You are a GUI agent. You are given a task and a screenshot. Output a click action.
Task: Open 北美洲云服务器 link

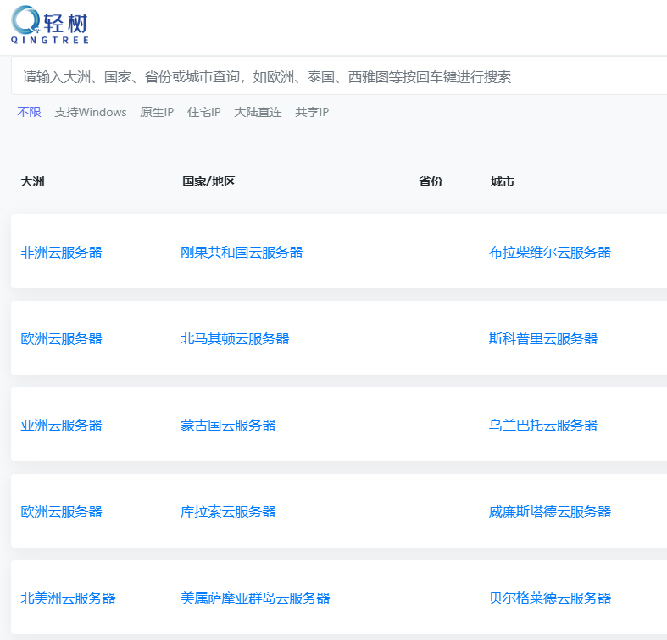click(68, 598)
